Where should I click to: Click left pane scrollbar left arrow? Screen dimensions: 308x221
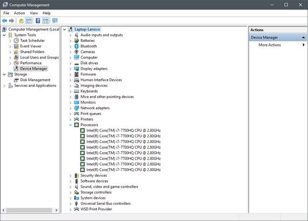coord(3,210)
